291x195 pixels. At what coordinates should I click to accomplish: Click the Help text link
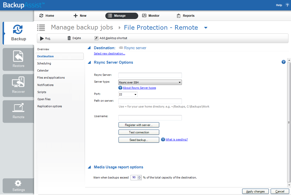click(279, 5)
